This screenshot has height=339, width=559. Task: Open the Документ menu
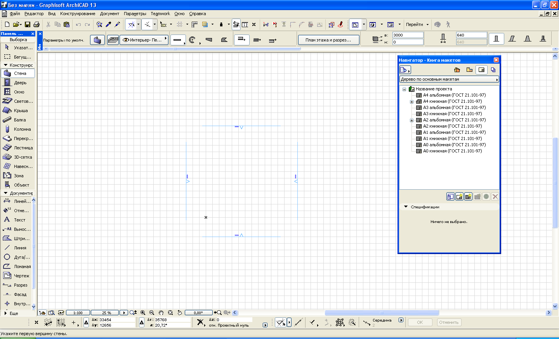tap(109, 14)
